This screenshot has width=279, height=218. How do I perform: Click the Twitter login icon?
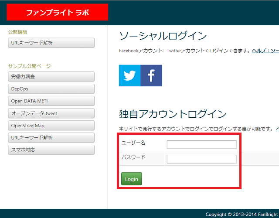130,75
